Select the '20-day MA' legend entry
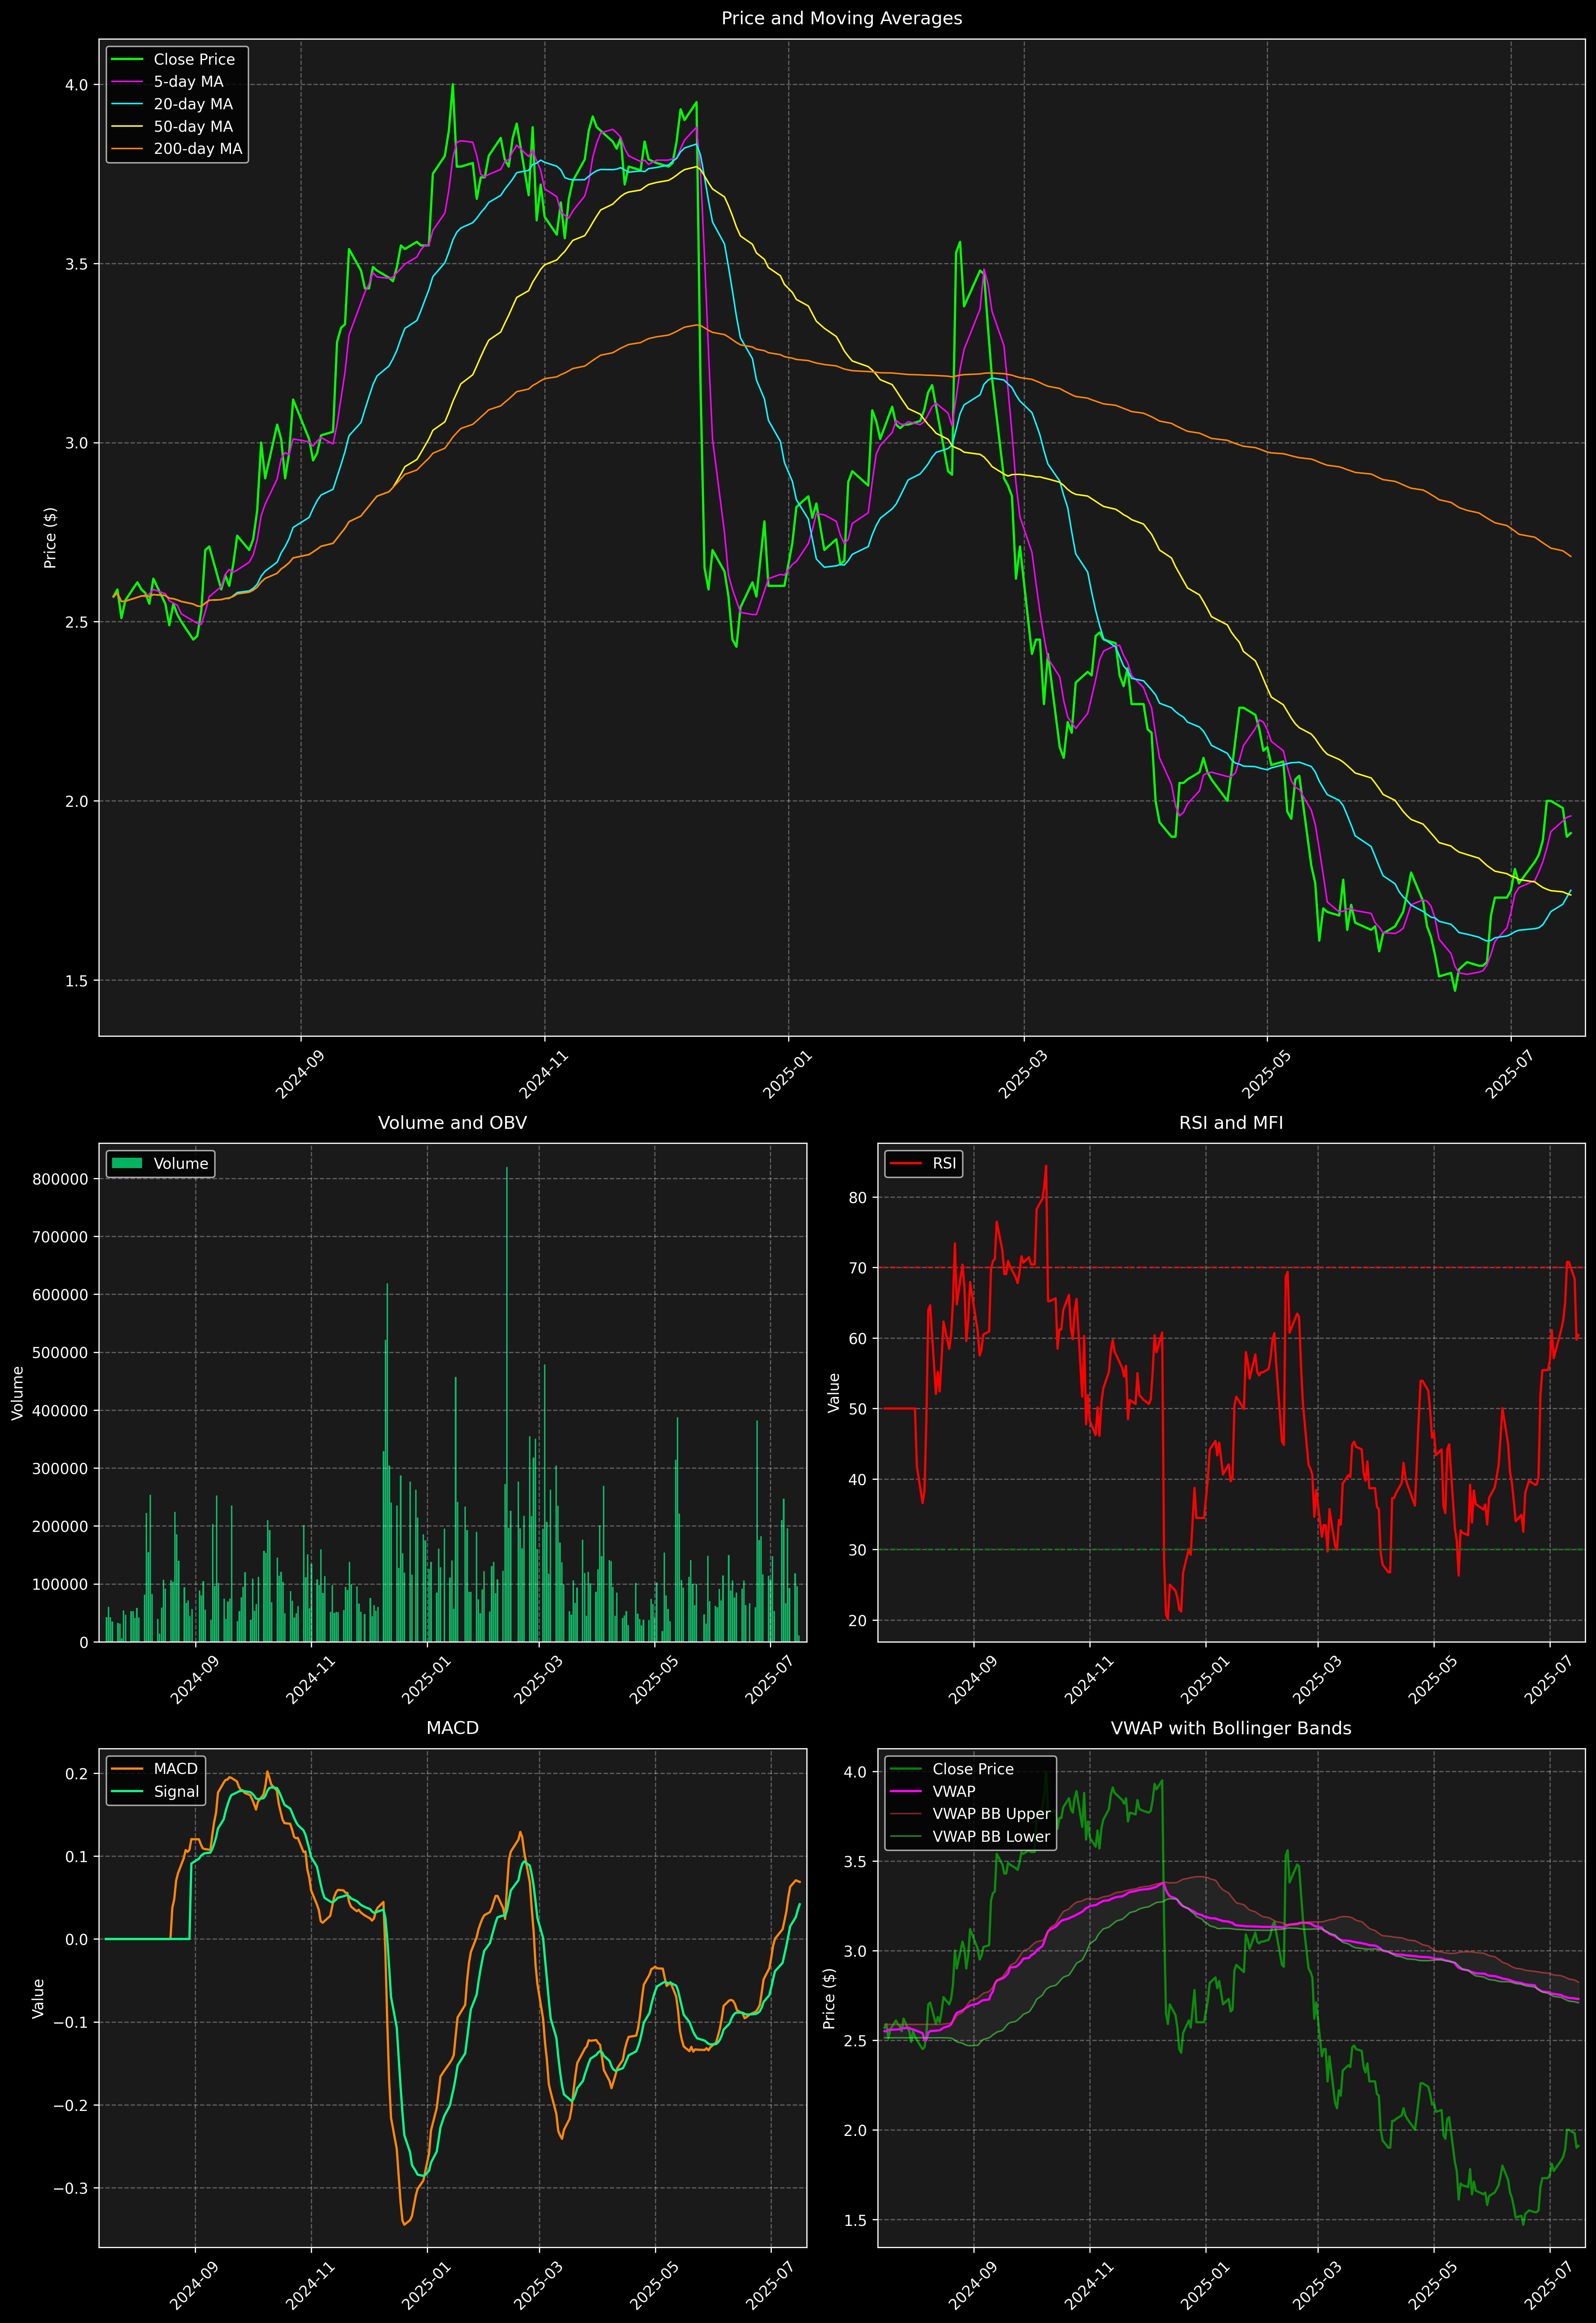The height and width of the screenshot is (2323, 1596). click(x=193, y=104)
